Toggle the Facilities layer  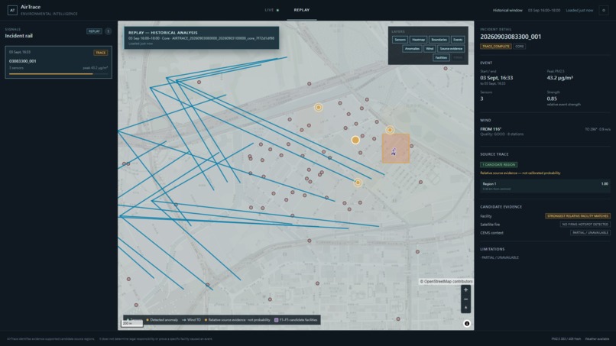click(441, 58)
